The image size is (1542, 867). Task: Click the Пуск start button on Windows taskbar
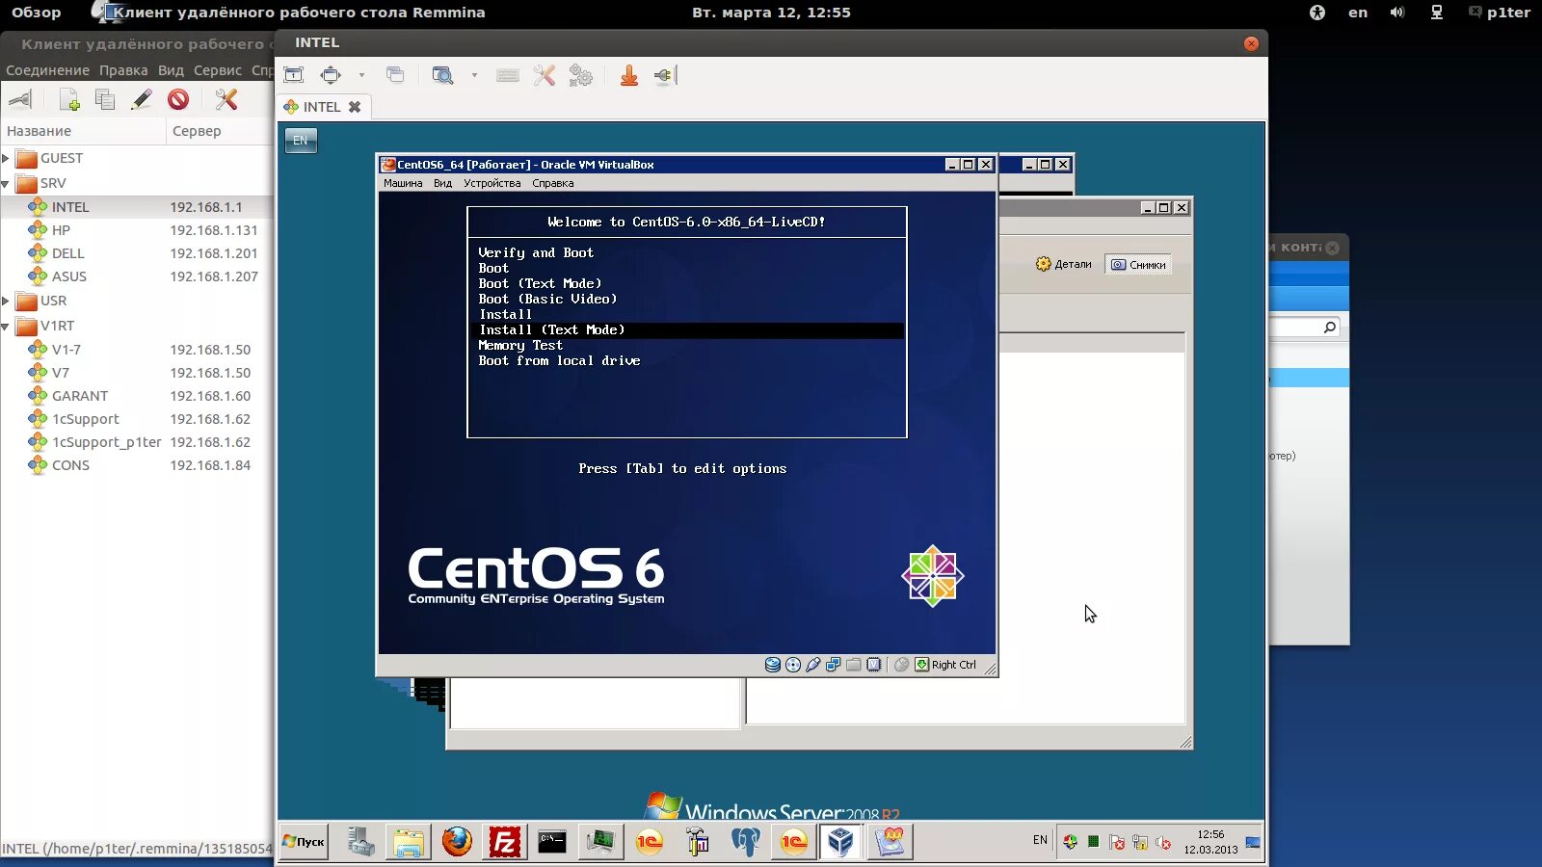coord(304,842)
